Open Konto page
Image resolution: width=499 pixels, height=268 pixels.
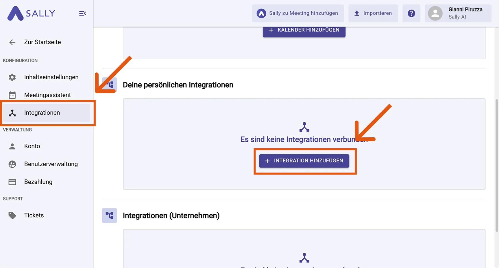32,146
